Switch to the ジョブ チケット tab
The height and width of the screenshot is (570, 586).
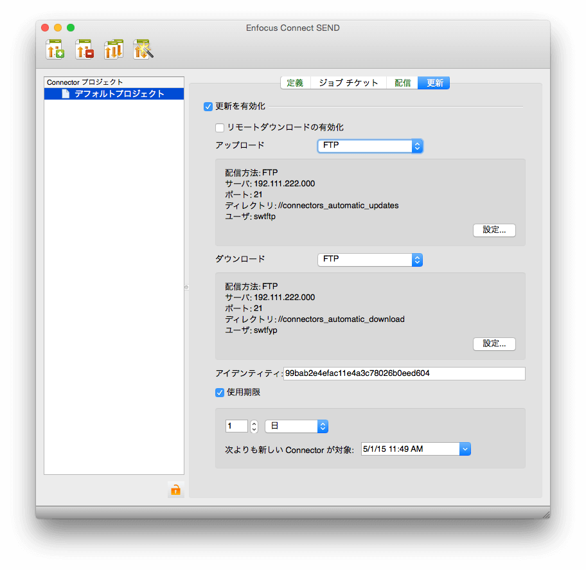click(x=348, y=83)
